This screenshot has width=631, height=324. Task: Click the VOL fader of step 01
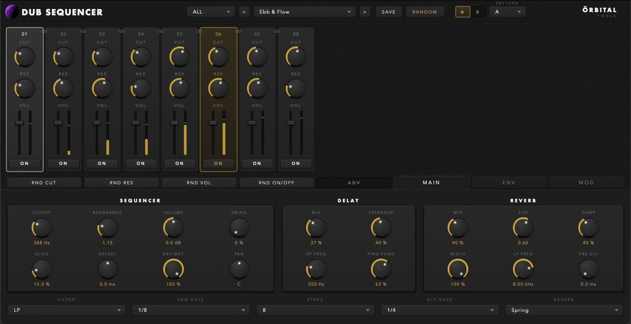tap(19, 123)
